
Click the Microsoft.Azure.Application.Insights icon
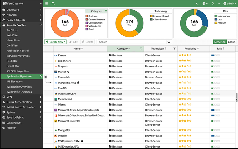coord(56,110)
